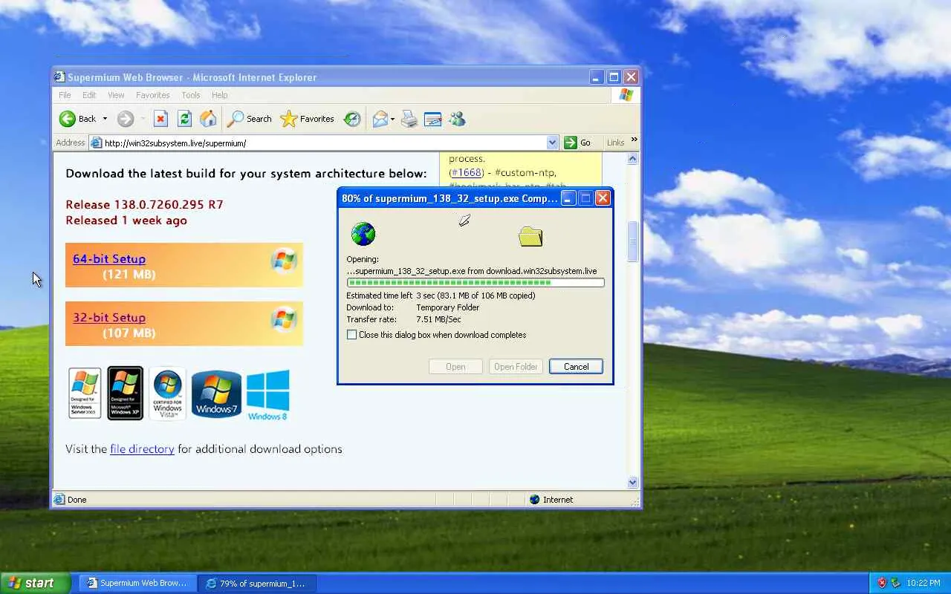
Task: Open the file directory link
Action: tap(142, 448)
